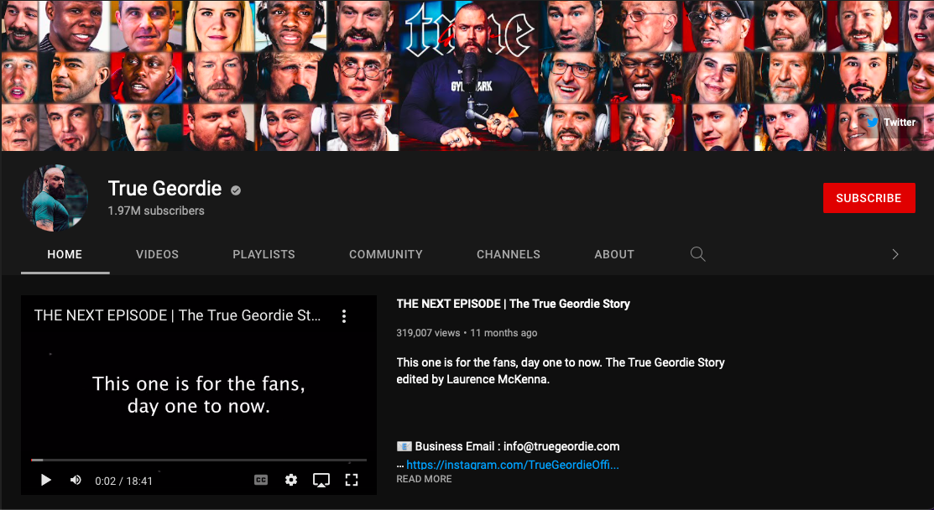Open video settings gear
934x510 pixels.
(290, 480)
